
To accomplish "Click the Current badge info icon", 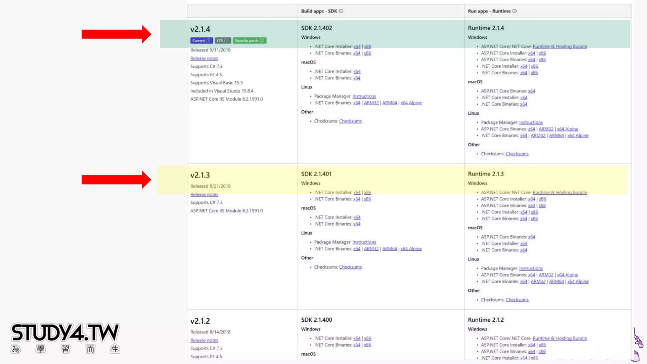I will (209, 40).
